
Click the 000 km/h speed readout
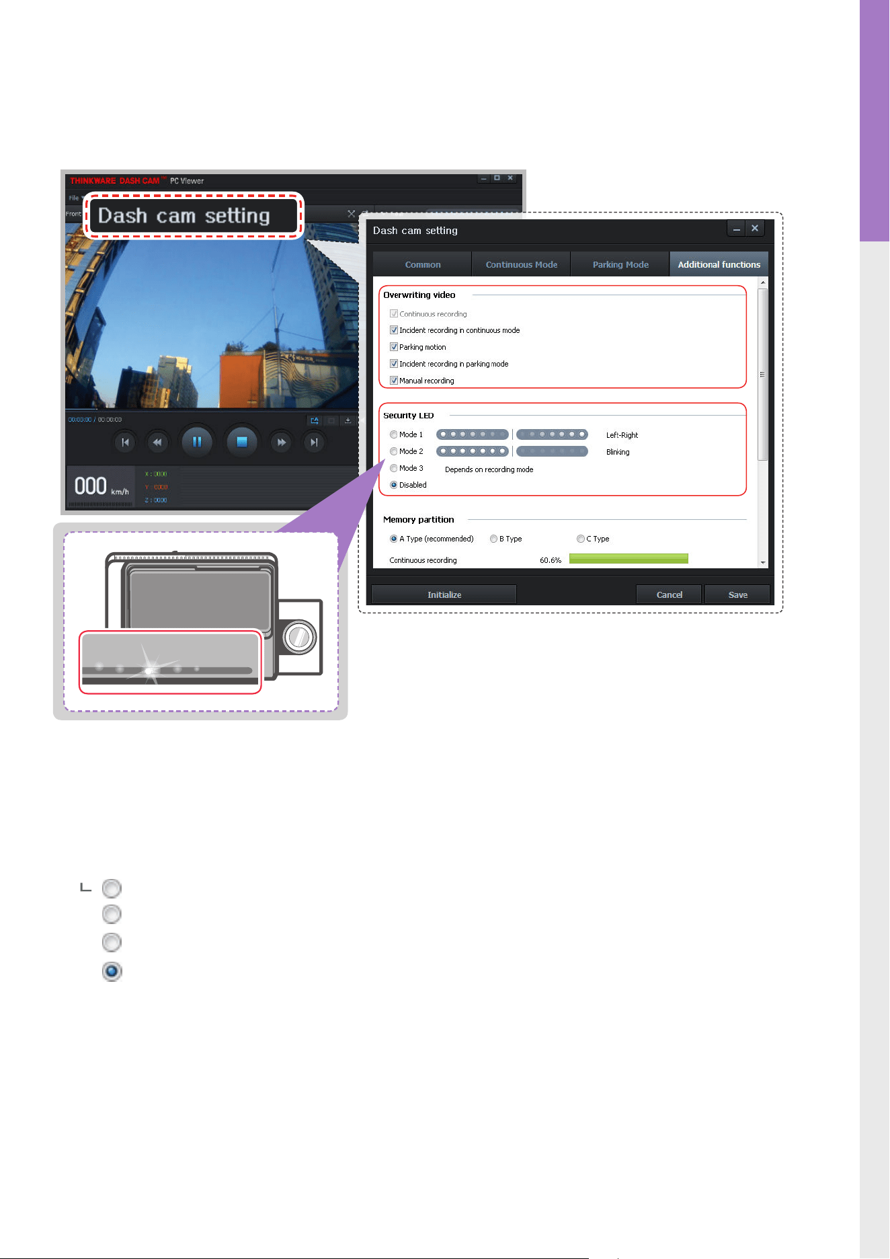point(101,486)
